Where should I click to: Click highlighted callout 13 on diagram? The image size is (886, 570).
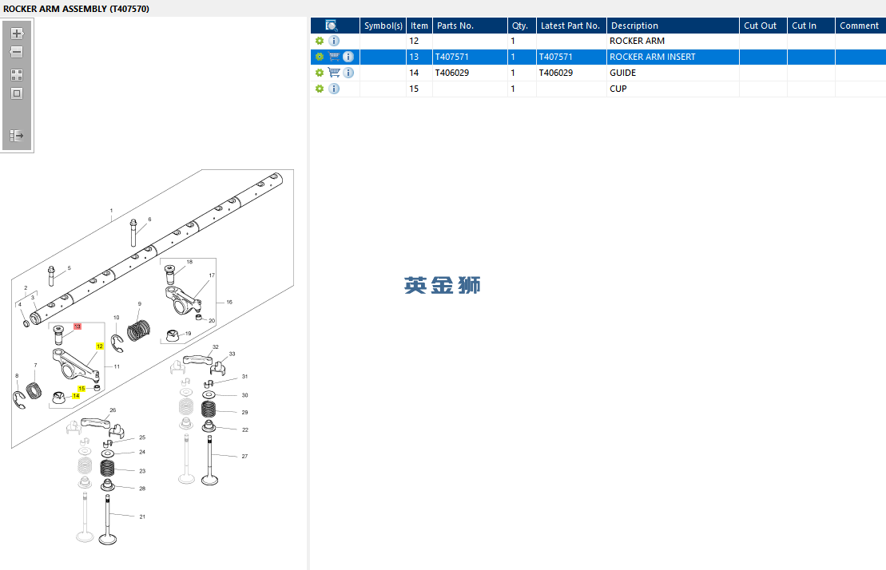pyautogui.click(x=77, y=327)
